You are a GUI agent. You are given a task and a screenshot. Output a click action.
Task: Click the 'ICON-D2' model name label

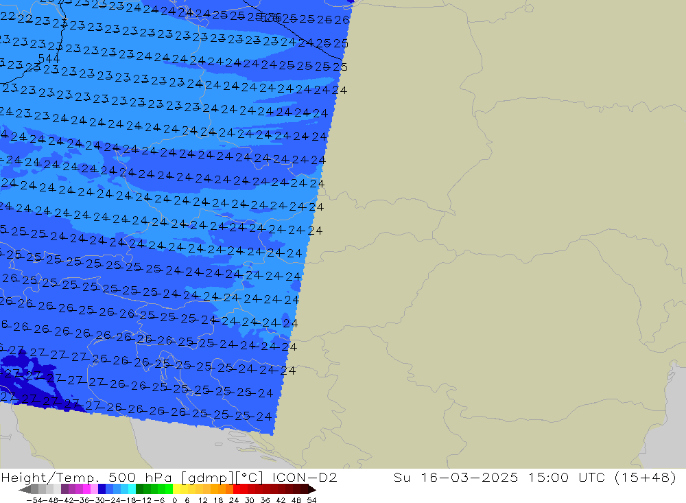[305, 477]
